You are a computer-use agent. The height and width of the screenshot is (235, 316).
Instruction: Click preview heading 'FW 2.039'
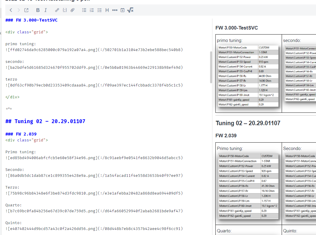coord(226,136)
